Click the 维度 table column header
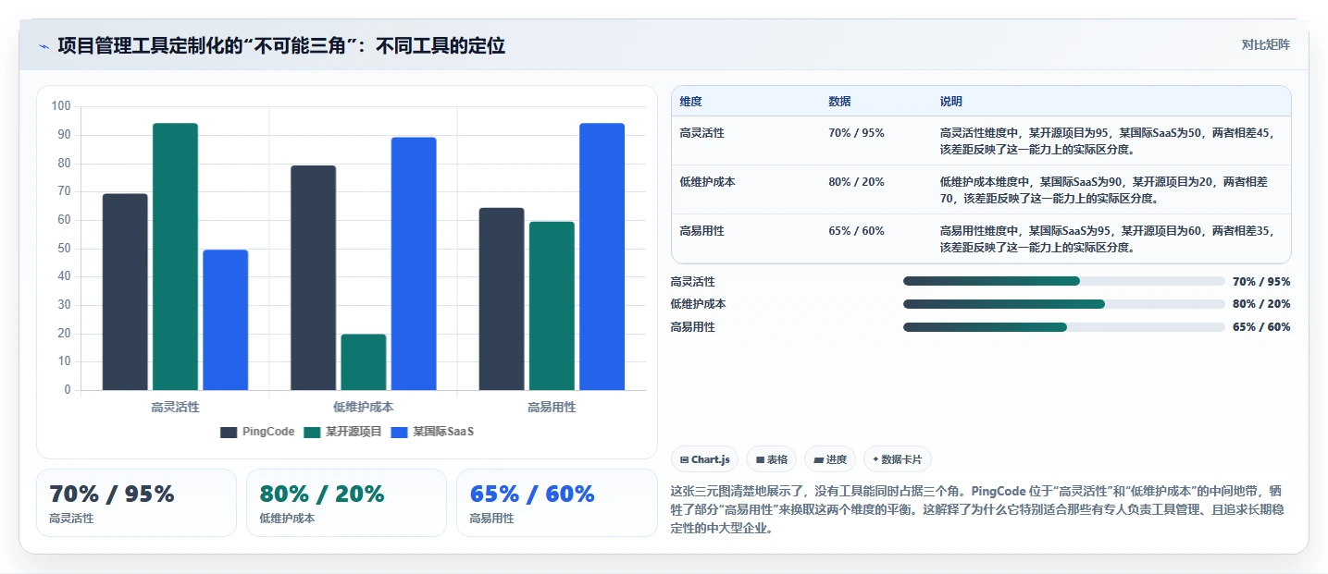The width and height of the screenshot is (1328, 574). pos(690,102)
